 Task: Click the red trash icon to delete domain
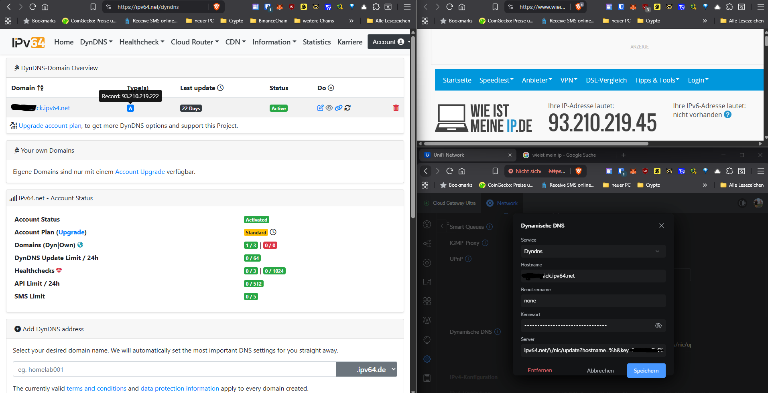[396, 108]
